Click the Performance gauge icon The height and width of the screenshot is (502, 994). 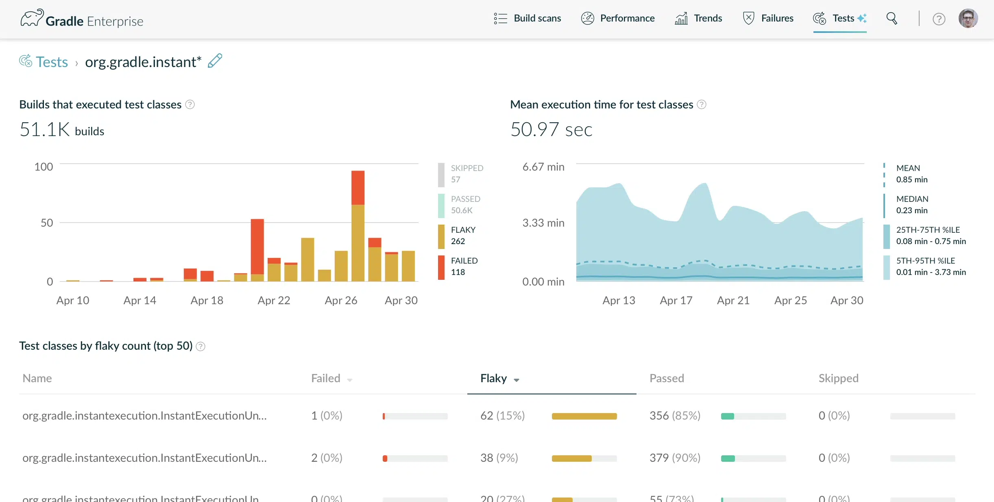tap(587, 18)
